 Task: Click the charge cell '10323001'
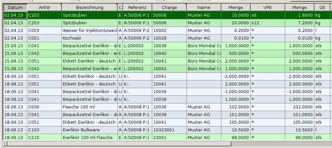tap(169, 130)
